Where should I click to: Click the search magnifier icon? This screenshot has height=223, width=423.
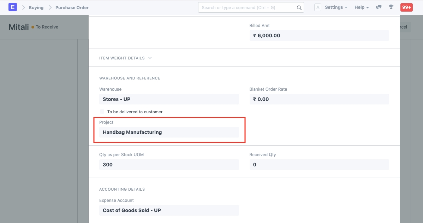coord(299,8)
